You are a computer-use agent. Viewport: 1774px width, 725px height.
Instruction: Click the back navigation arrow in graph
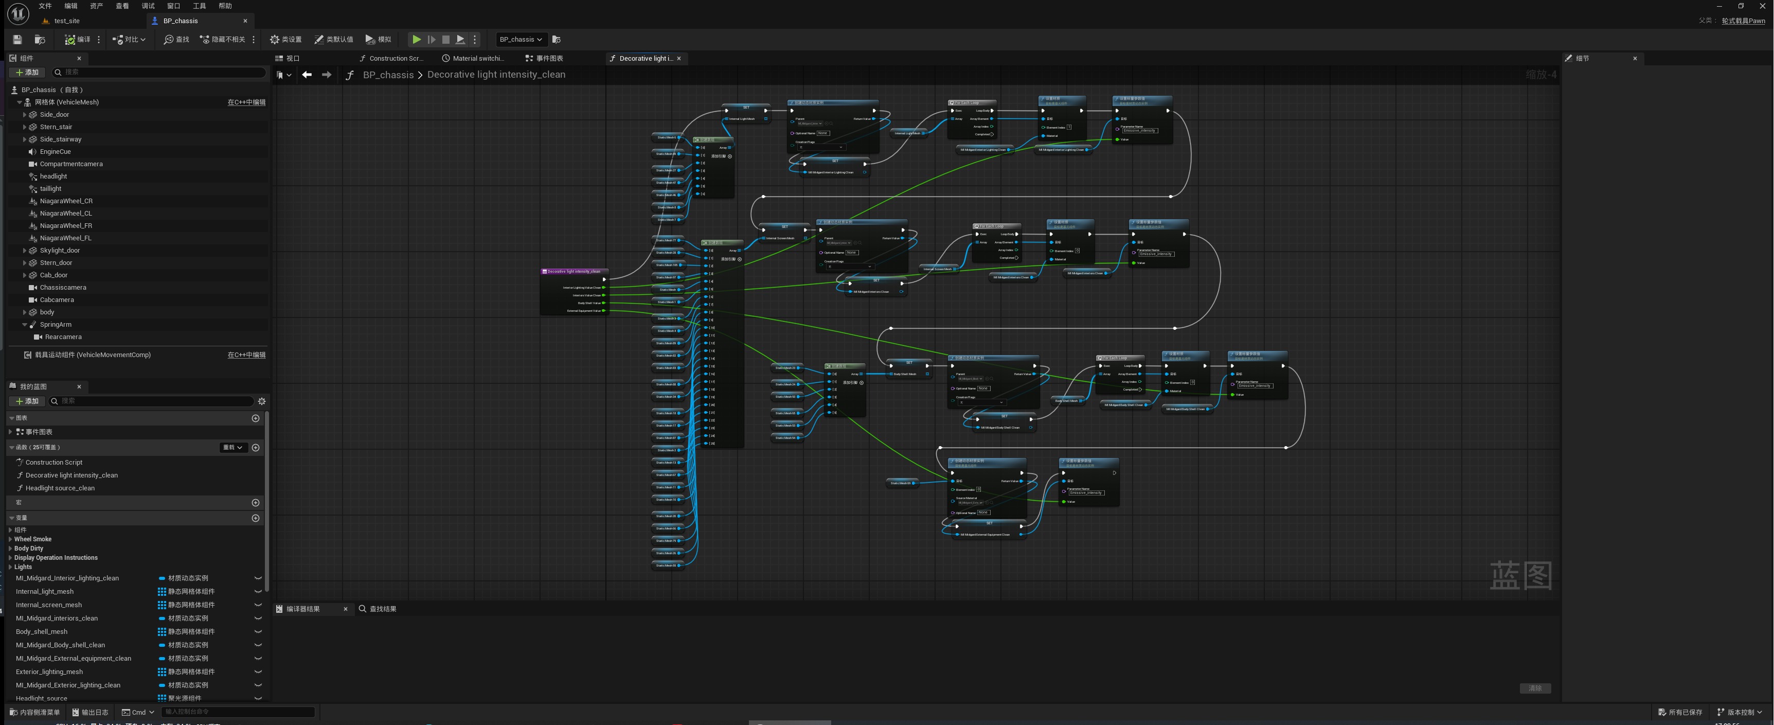(307, 75)
